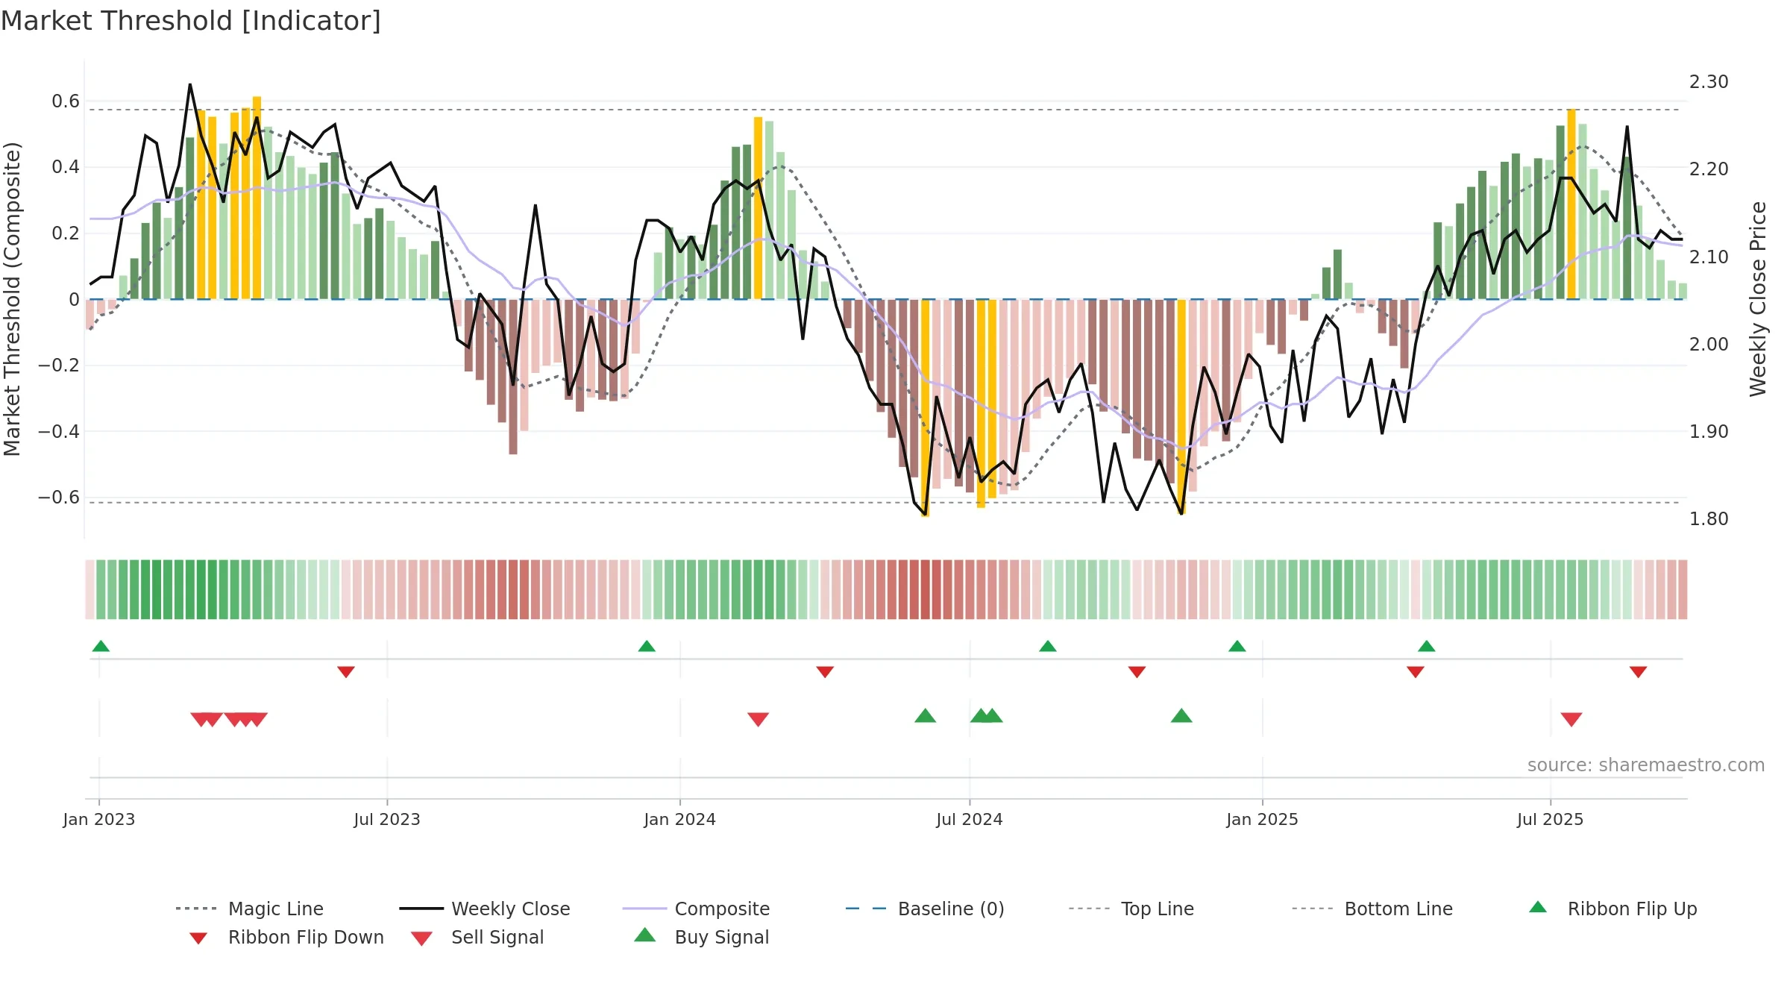This screenshot has width=1790, height=1007.
Task: Click the ribbon flip up marker after Jul 2024
Action: [x=1048, y=646]
